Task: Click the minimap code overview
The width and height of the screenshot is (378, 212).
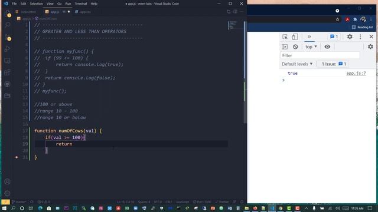Action: [x=233, y=25]
